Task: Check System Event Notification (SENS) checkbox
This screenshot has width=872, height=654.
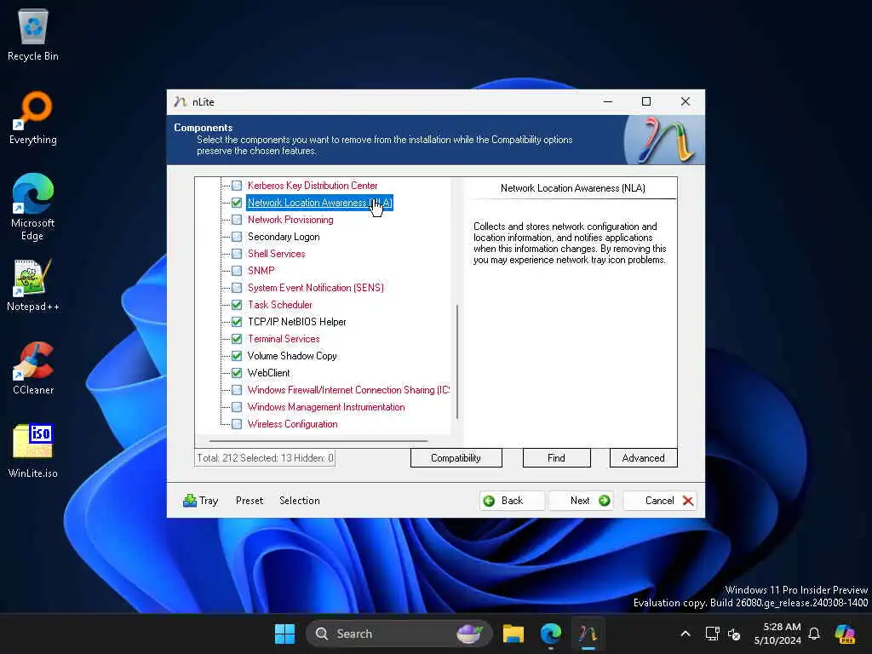Action: pos(237,288)
